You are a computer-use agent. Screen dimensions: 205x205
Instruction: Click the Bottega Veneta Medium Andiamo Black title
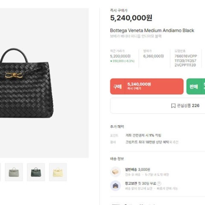coord(152,30)
